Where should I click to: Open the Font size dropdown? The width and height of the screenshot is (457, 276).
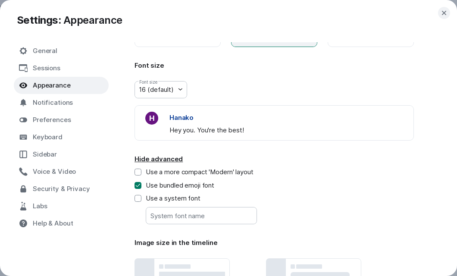pyautogui.click(x=161, y=90)
